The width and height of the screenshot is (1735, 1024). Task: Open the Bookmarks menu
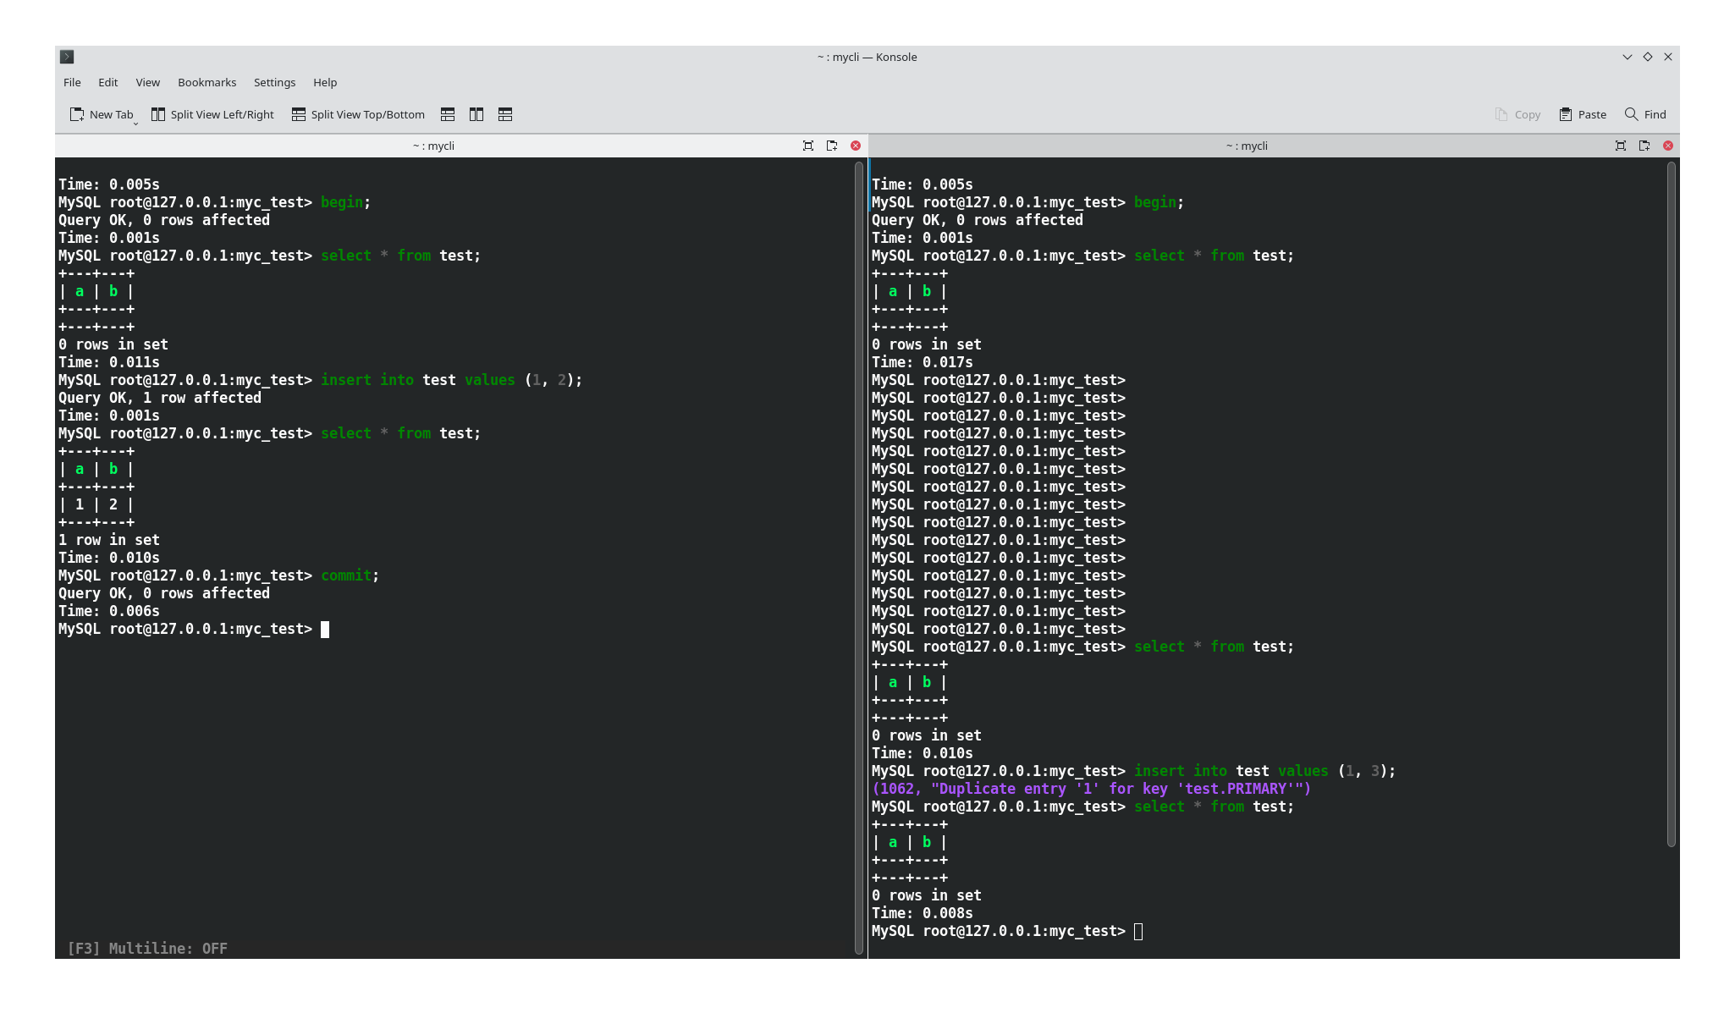207,82
